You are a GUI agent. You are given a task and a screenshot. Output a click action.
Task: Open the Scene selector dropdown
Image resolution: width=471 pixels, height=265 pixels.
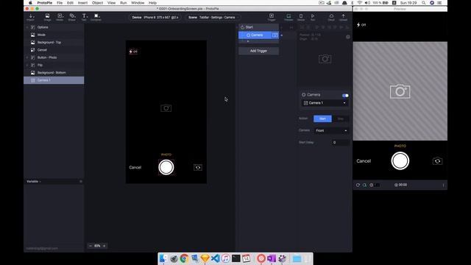point(213,18)
